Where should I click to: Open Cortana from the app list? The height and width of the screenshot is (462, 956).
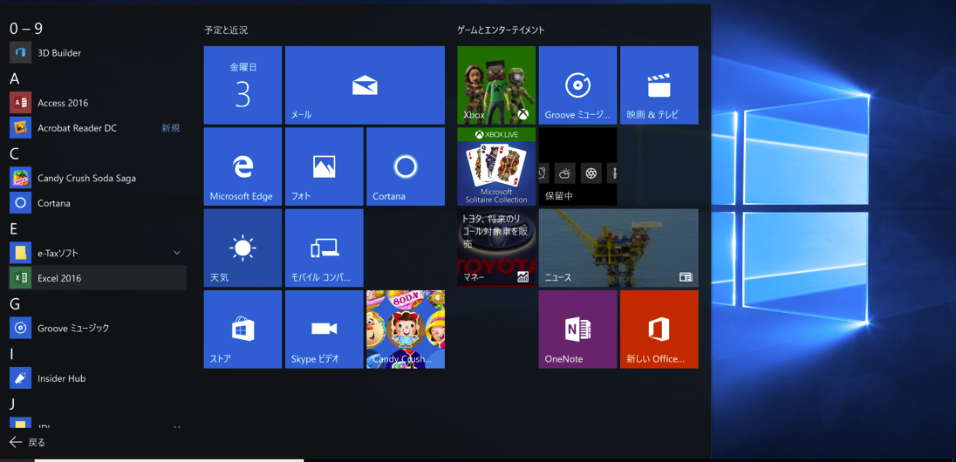(x=98, y=203)
